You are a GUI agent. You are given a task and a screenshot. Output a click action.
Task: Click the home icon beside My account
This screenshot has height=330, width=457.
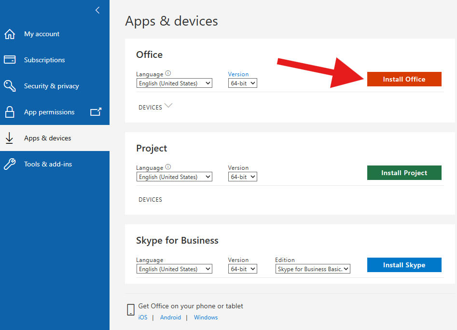[10, 34]
